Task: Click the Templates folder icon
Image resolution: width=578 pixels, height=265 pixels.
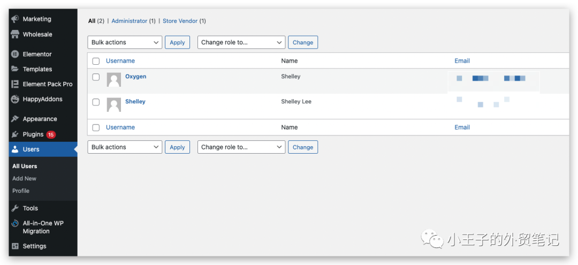Action: coord(15,69)
